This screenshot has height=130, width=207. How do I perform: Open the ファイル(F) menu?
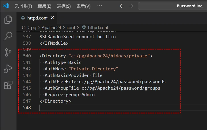pos(23,6)
